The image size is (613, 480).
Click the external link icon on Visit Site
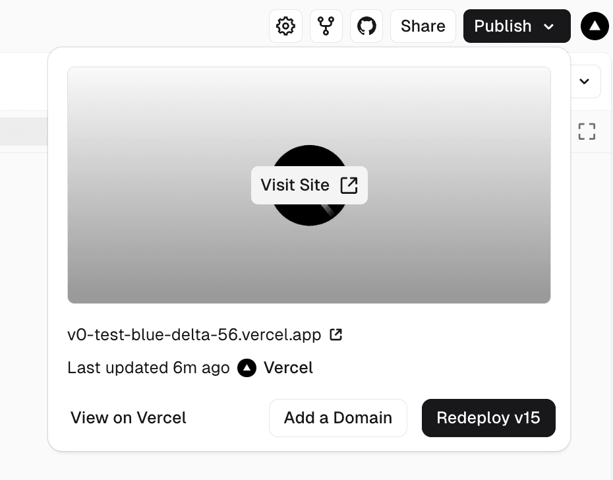coord(349,185)
